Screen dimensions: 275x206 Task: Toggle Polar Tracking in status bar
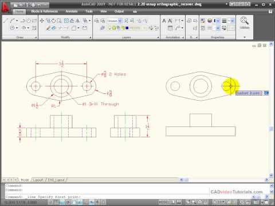68,202
